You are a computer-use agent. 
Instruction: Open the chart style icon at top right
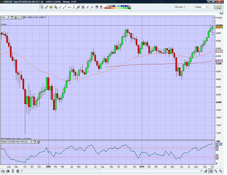pyautogui.click(x=218, y=7)
